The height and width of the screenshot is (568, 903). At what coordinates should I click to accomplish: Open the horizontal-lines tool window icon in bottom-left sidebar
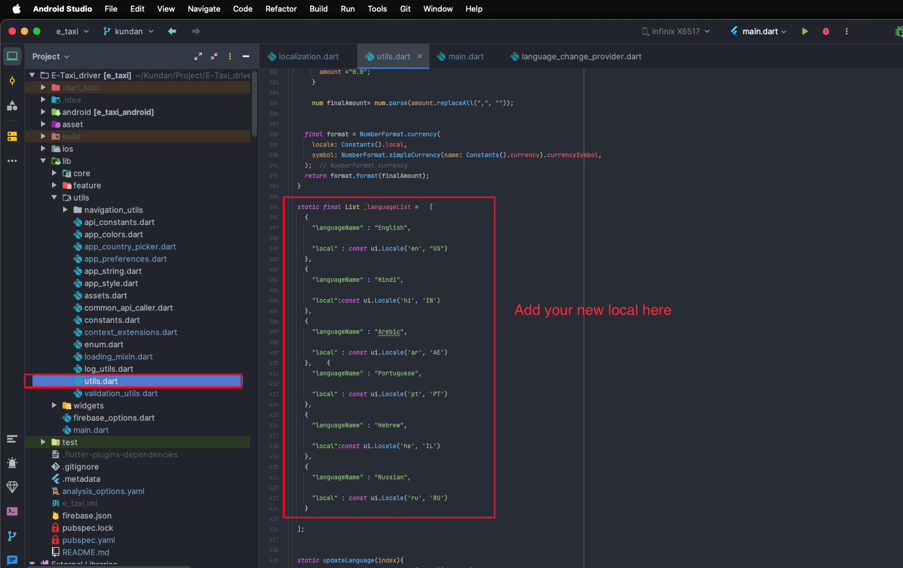[x=12, y=439]
